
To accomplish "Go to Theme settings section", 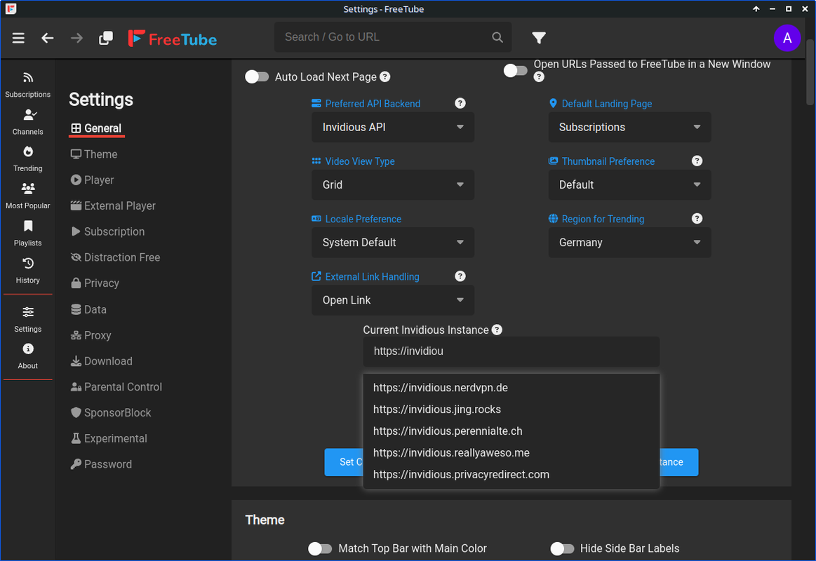I will pyautogui.click(x=94, y=154).
